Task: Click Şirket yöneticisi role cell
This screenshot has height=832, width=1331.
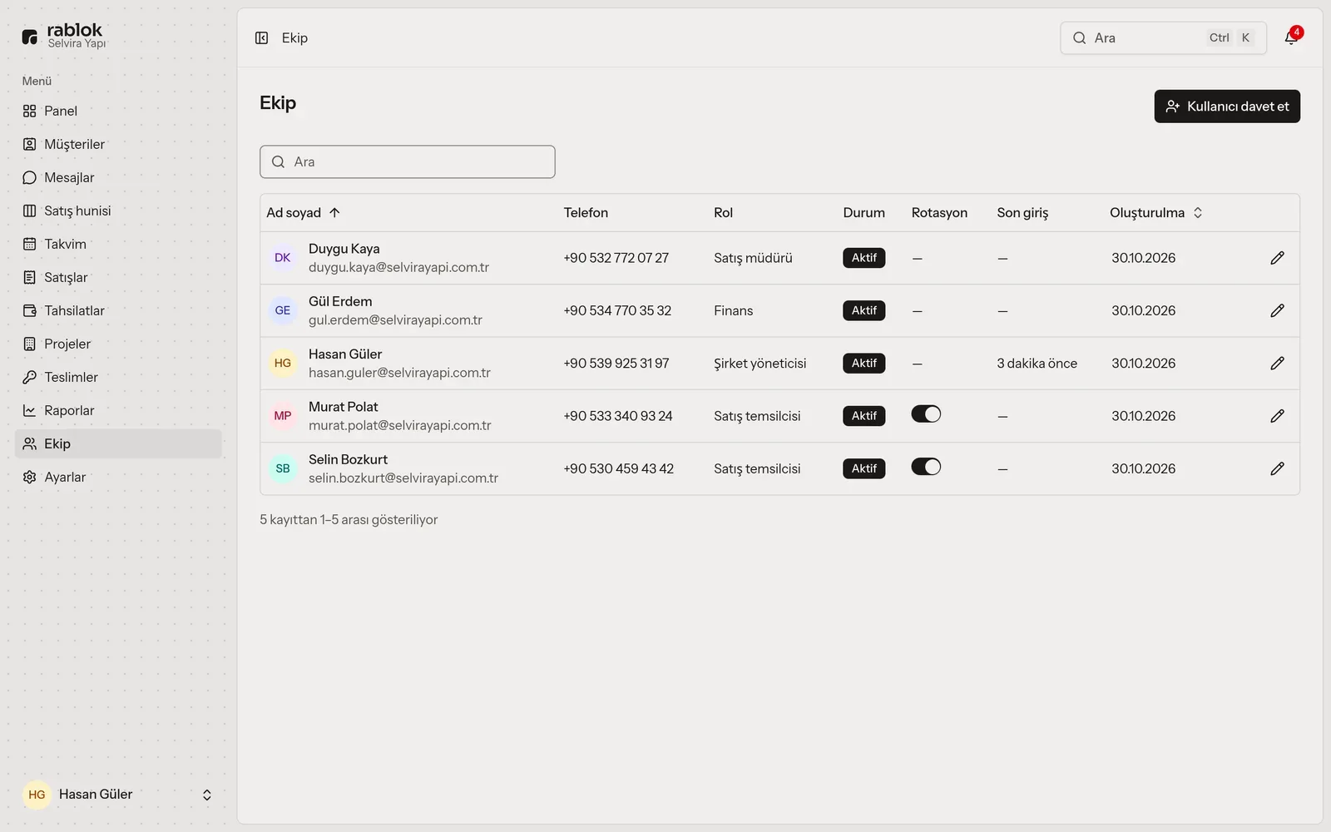Action: coord(760,363)
